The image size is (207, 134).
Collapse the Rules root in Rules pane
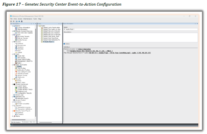pos(38,26)
